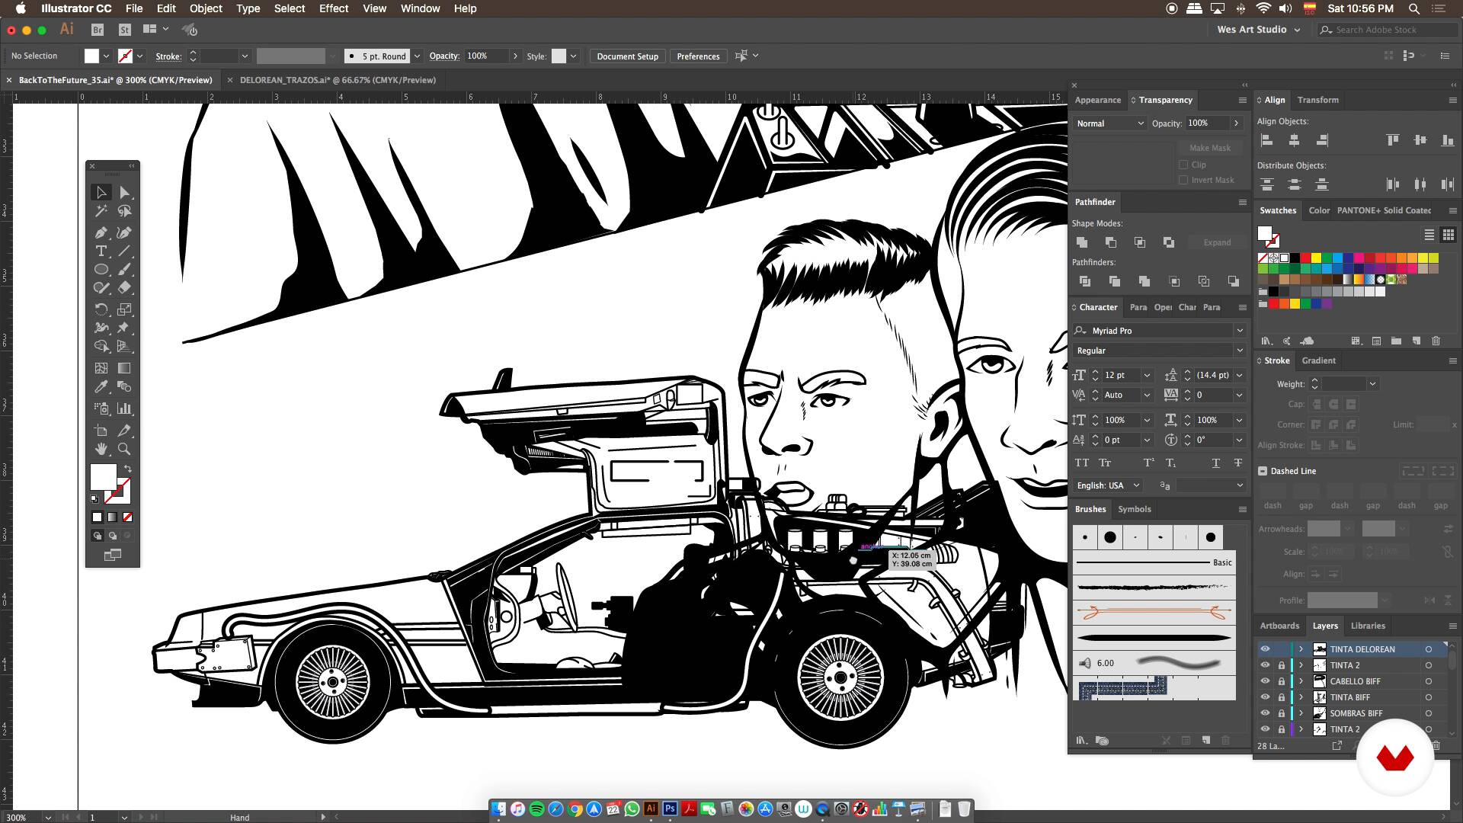Toggle visibility of CABELLO BIFF layer
This screenshot has height=823, width=1463.
pyautogui.click(x=1265, y=681)
